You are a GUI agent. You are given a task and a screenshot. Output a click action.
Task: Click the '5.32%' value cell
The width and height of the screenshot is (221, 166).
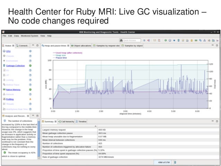tap(101, 150)
